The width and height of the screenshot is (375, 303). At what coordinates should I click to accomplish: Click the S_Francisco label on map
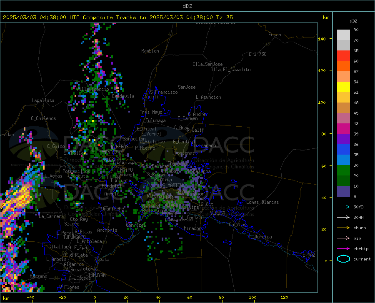point(164,92)
